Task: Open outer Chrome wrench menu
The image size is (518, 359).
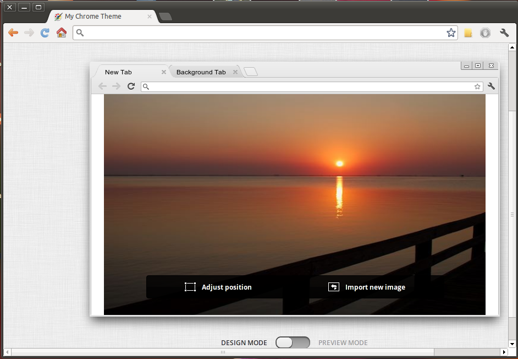Action: [x=504, y=32]
